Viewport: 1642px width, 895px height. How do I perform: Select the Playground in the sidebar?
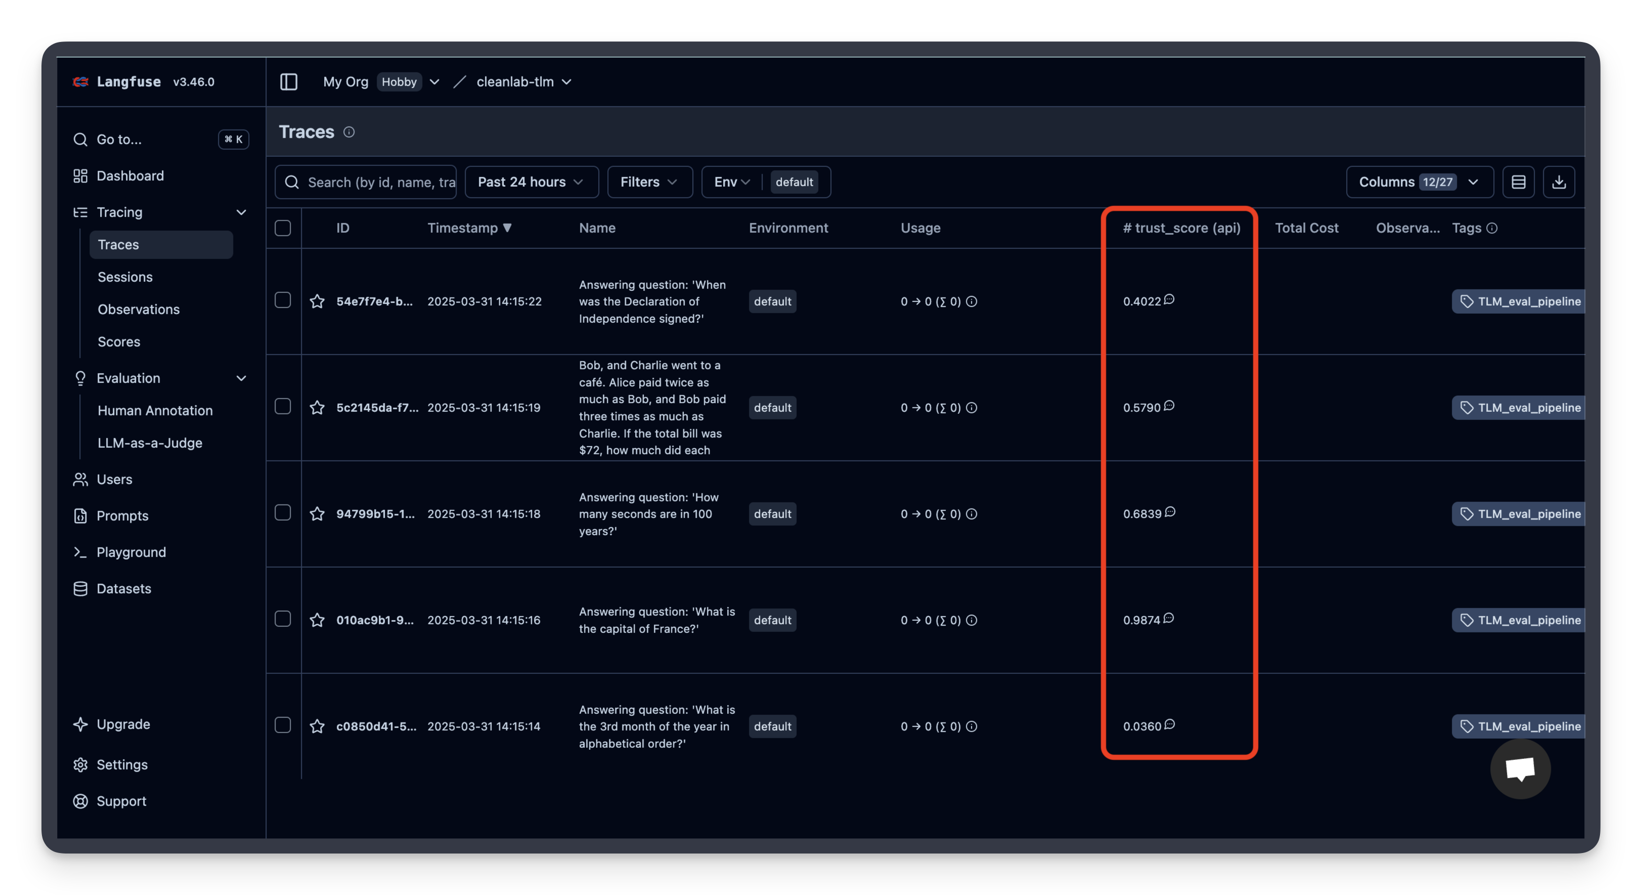131,552
